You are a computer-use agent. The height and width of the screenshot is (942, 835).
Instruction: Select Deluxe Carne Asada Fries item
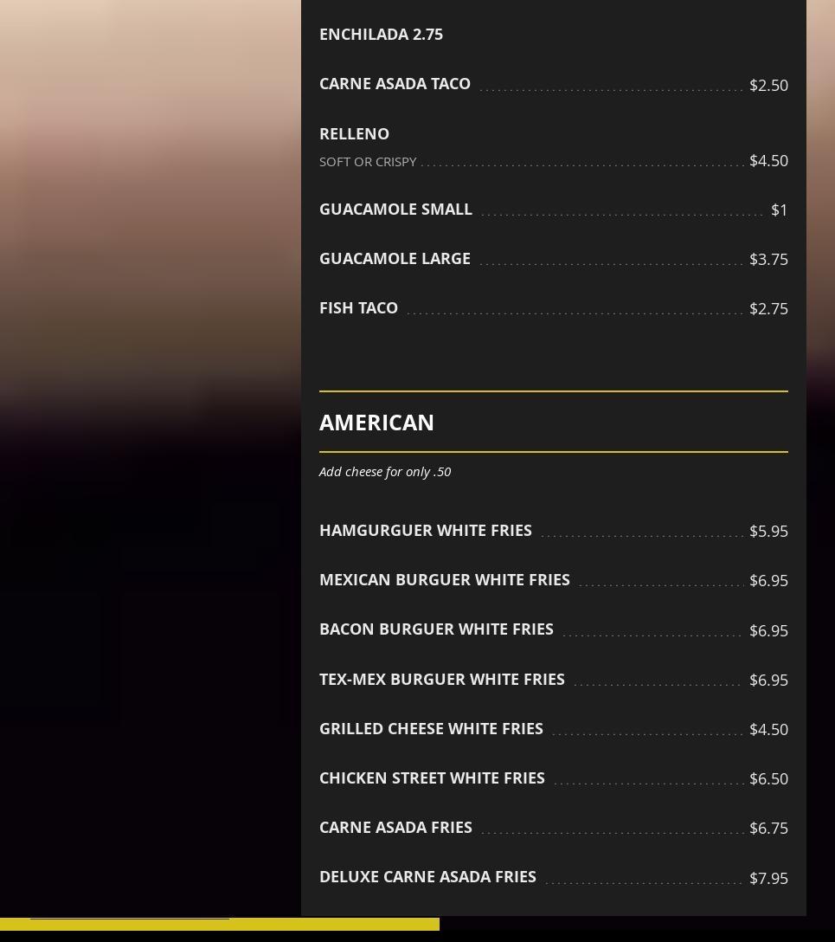click(427, 877)
